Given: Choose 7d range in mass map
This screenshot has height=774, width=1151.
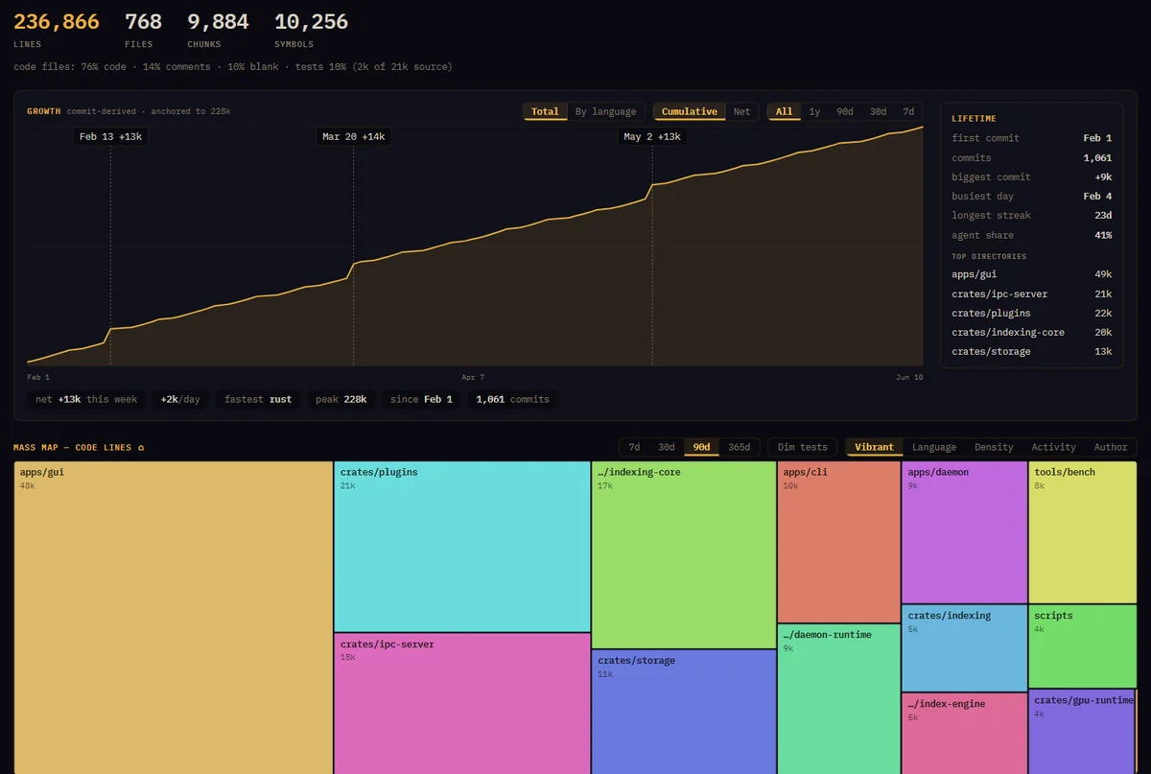Looking at the screenshot, I should pos(634,447).
